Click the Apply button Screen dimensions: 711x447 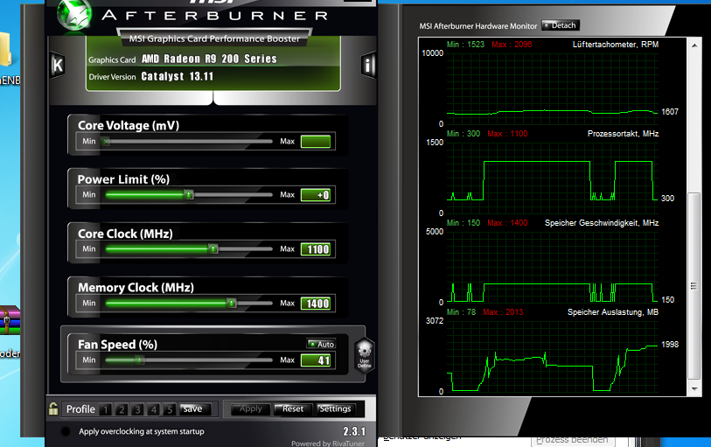pos(251,409)
